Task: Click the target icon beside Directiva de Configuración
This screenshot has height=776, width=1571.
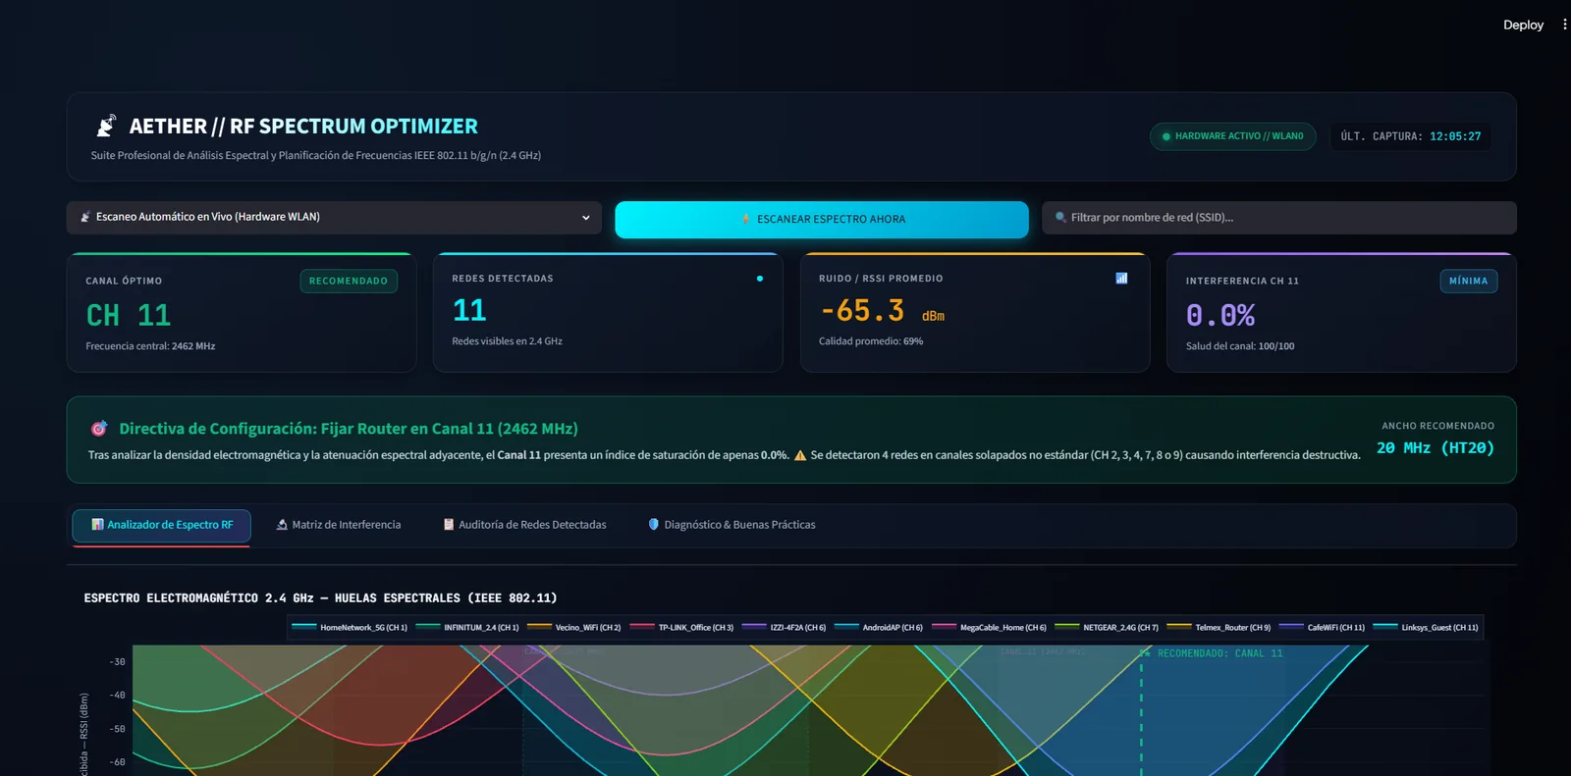Action: click(99, 429)
